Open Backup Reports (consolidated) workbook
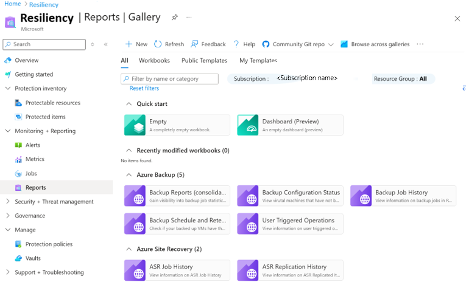Image resolution: width=466 pixels, height=299 pixels. (x=177, y=196)
